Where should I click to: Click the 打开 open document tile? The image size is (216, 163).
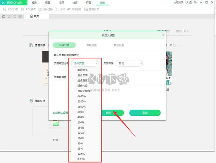tap(56, 140)
